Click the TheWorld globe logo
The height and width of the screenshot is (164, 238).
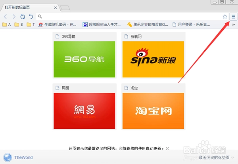coord(7,157)
